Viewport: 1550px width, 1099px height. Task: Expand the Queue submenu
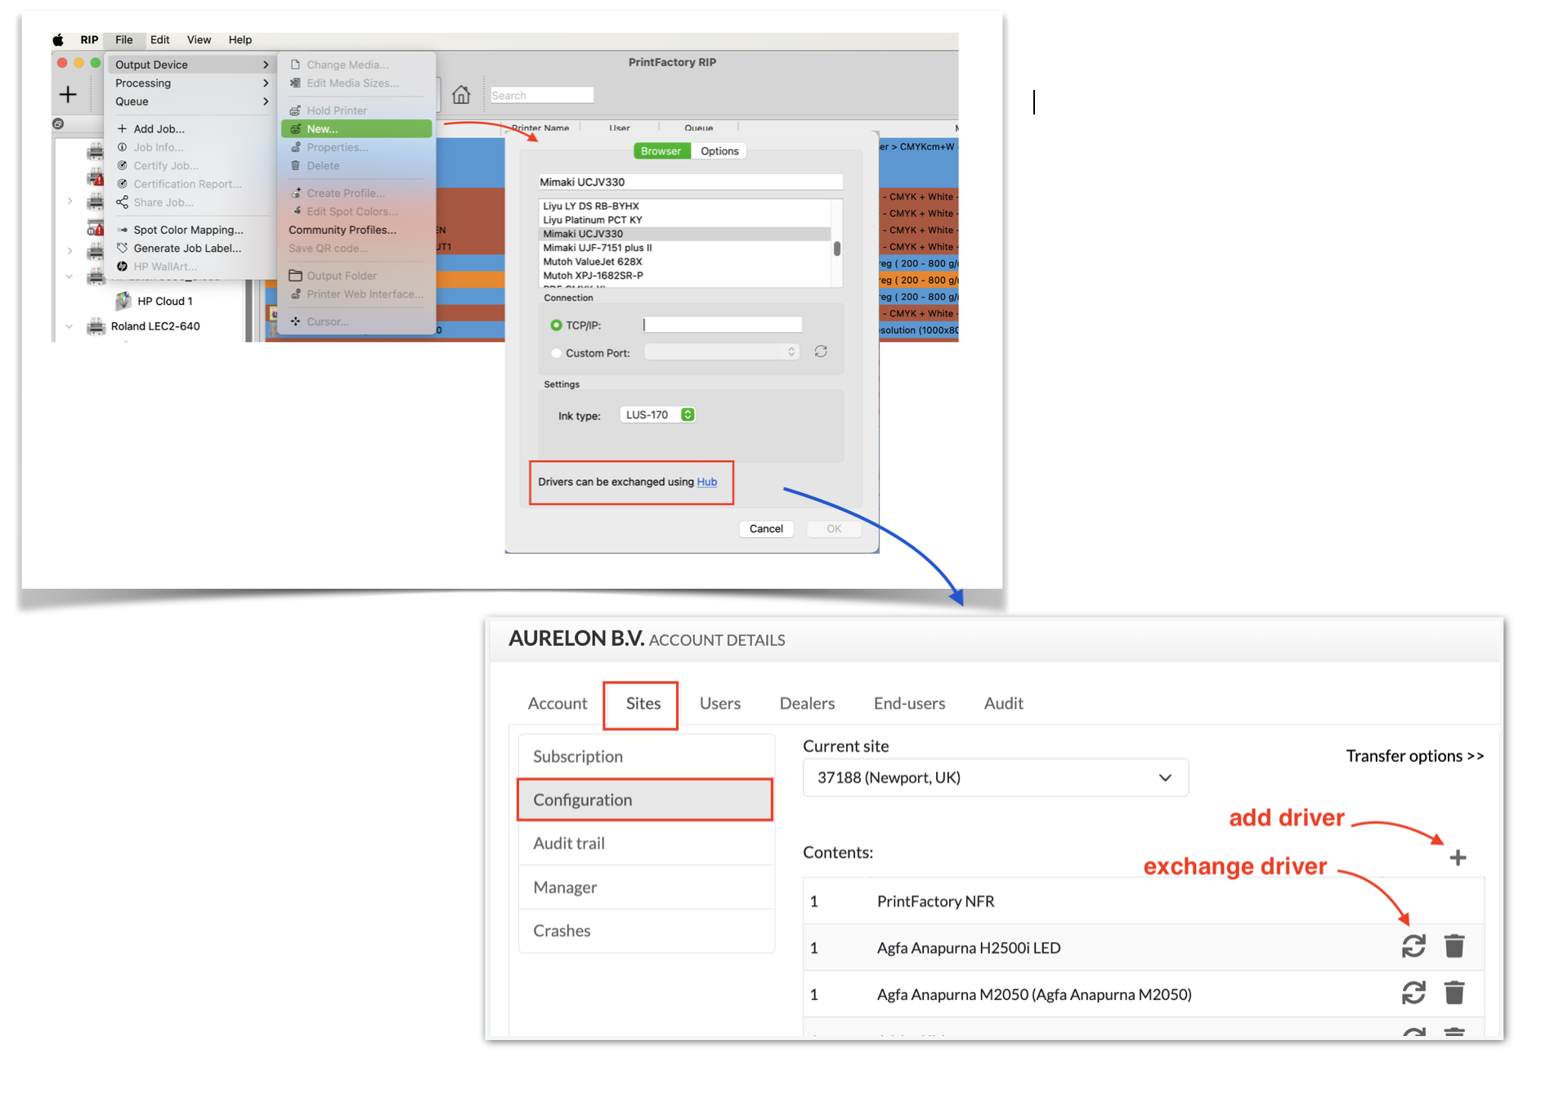pos(191,101)
